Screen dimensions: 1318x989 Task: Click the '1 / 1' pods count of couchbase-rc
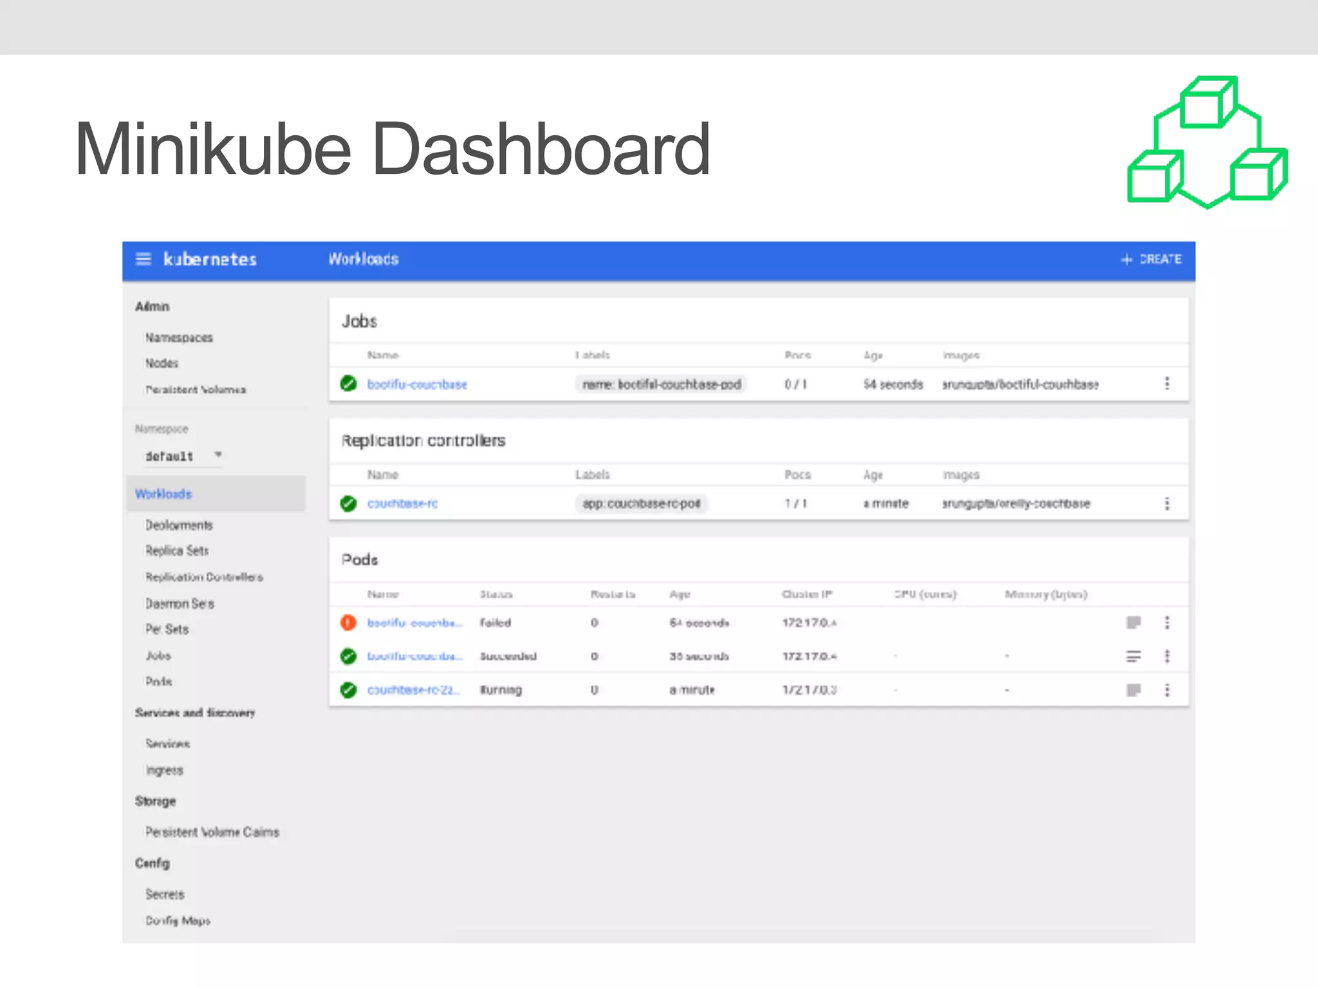pyautogui.click(x=795, y=504)
